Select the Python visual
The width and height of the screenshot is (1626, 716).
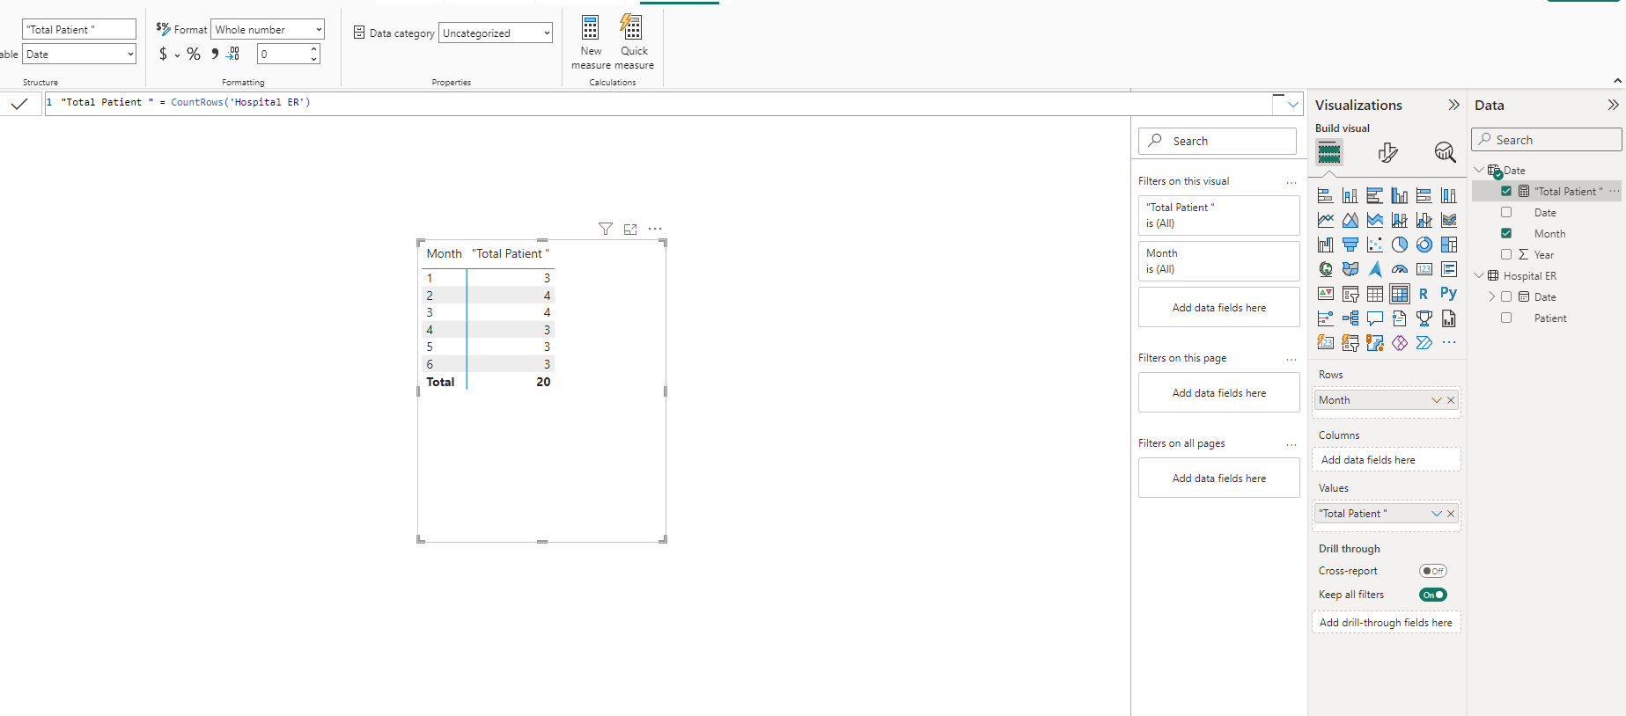1448,294
